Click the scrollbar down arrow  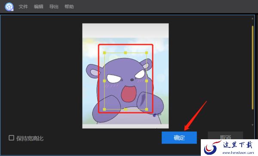coord(252,125)
